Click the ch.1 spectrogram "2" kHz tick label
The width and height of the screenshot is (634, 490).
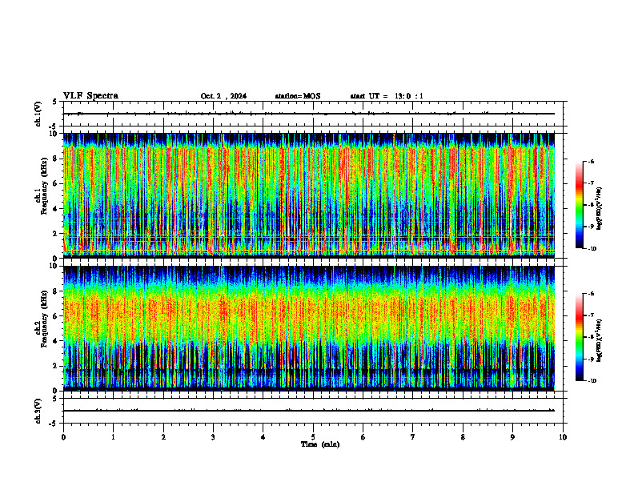tap(55, 234)
